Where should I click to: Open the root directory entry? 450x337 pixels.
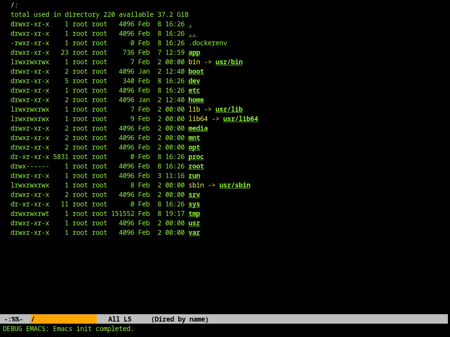(x=196, y=166)
